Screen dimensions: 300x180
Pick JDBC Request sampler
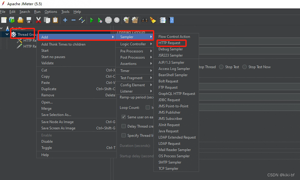tap(176, 100)
